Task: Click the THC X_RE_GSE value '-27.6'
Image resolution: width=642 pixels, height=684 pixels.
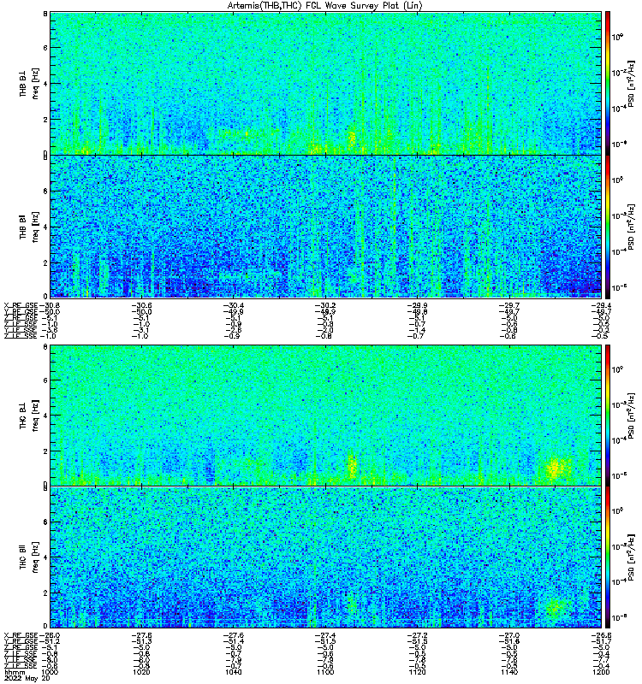Action: click(234, 635)
